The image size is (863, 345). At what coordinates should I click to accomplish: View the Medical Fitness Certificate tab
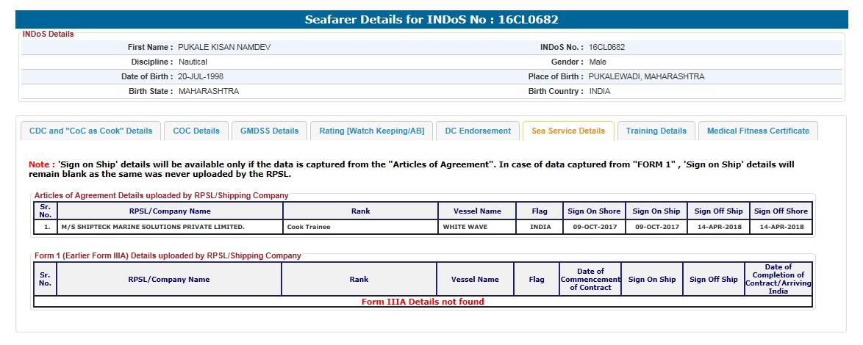758,131
